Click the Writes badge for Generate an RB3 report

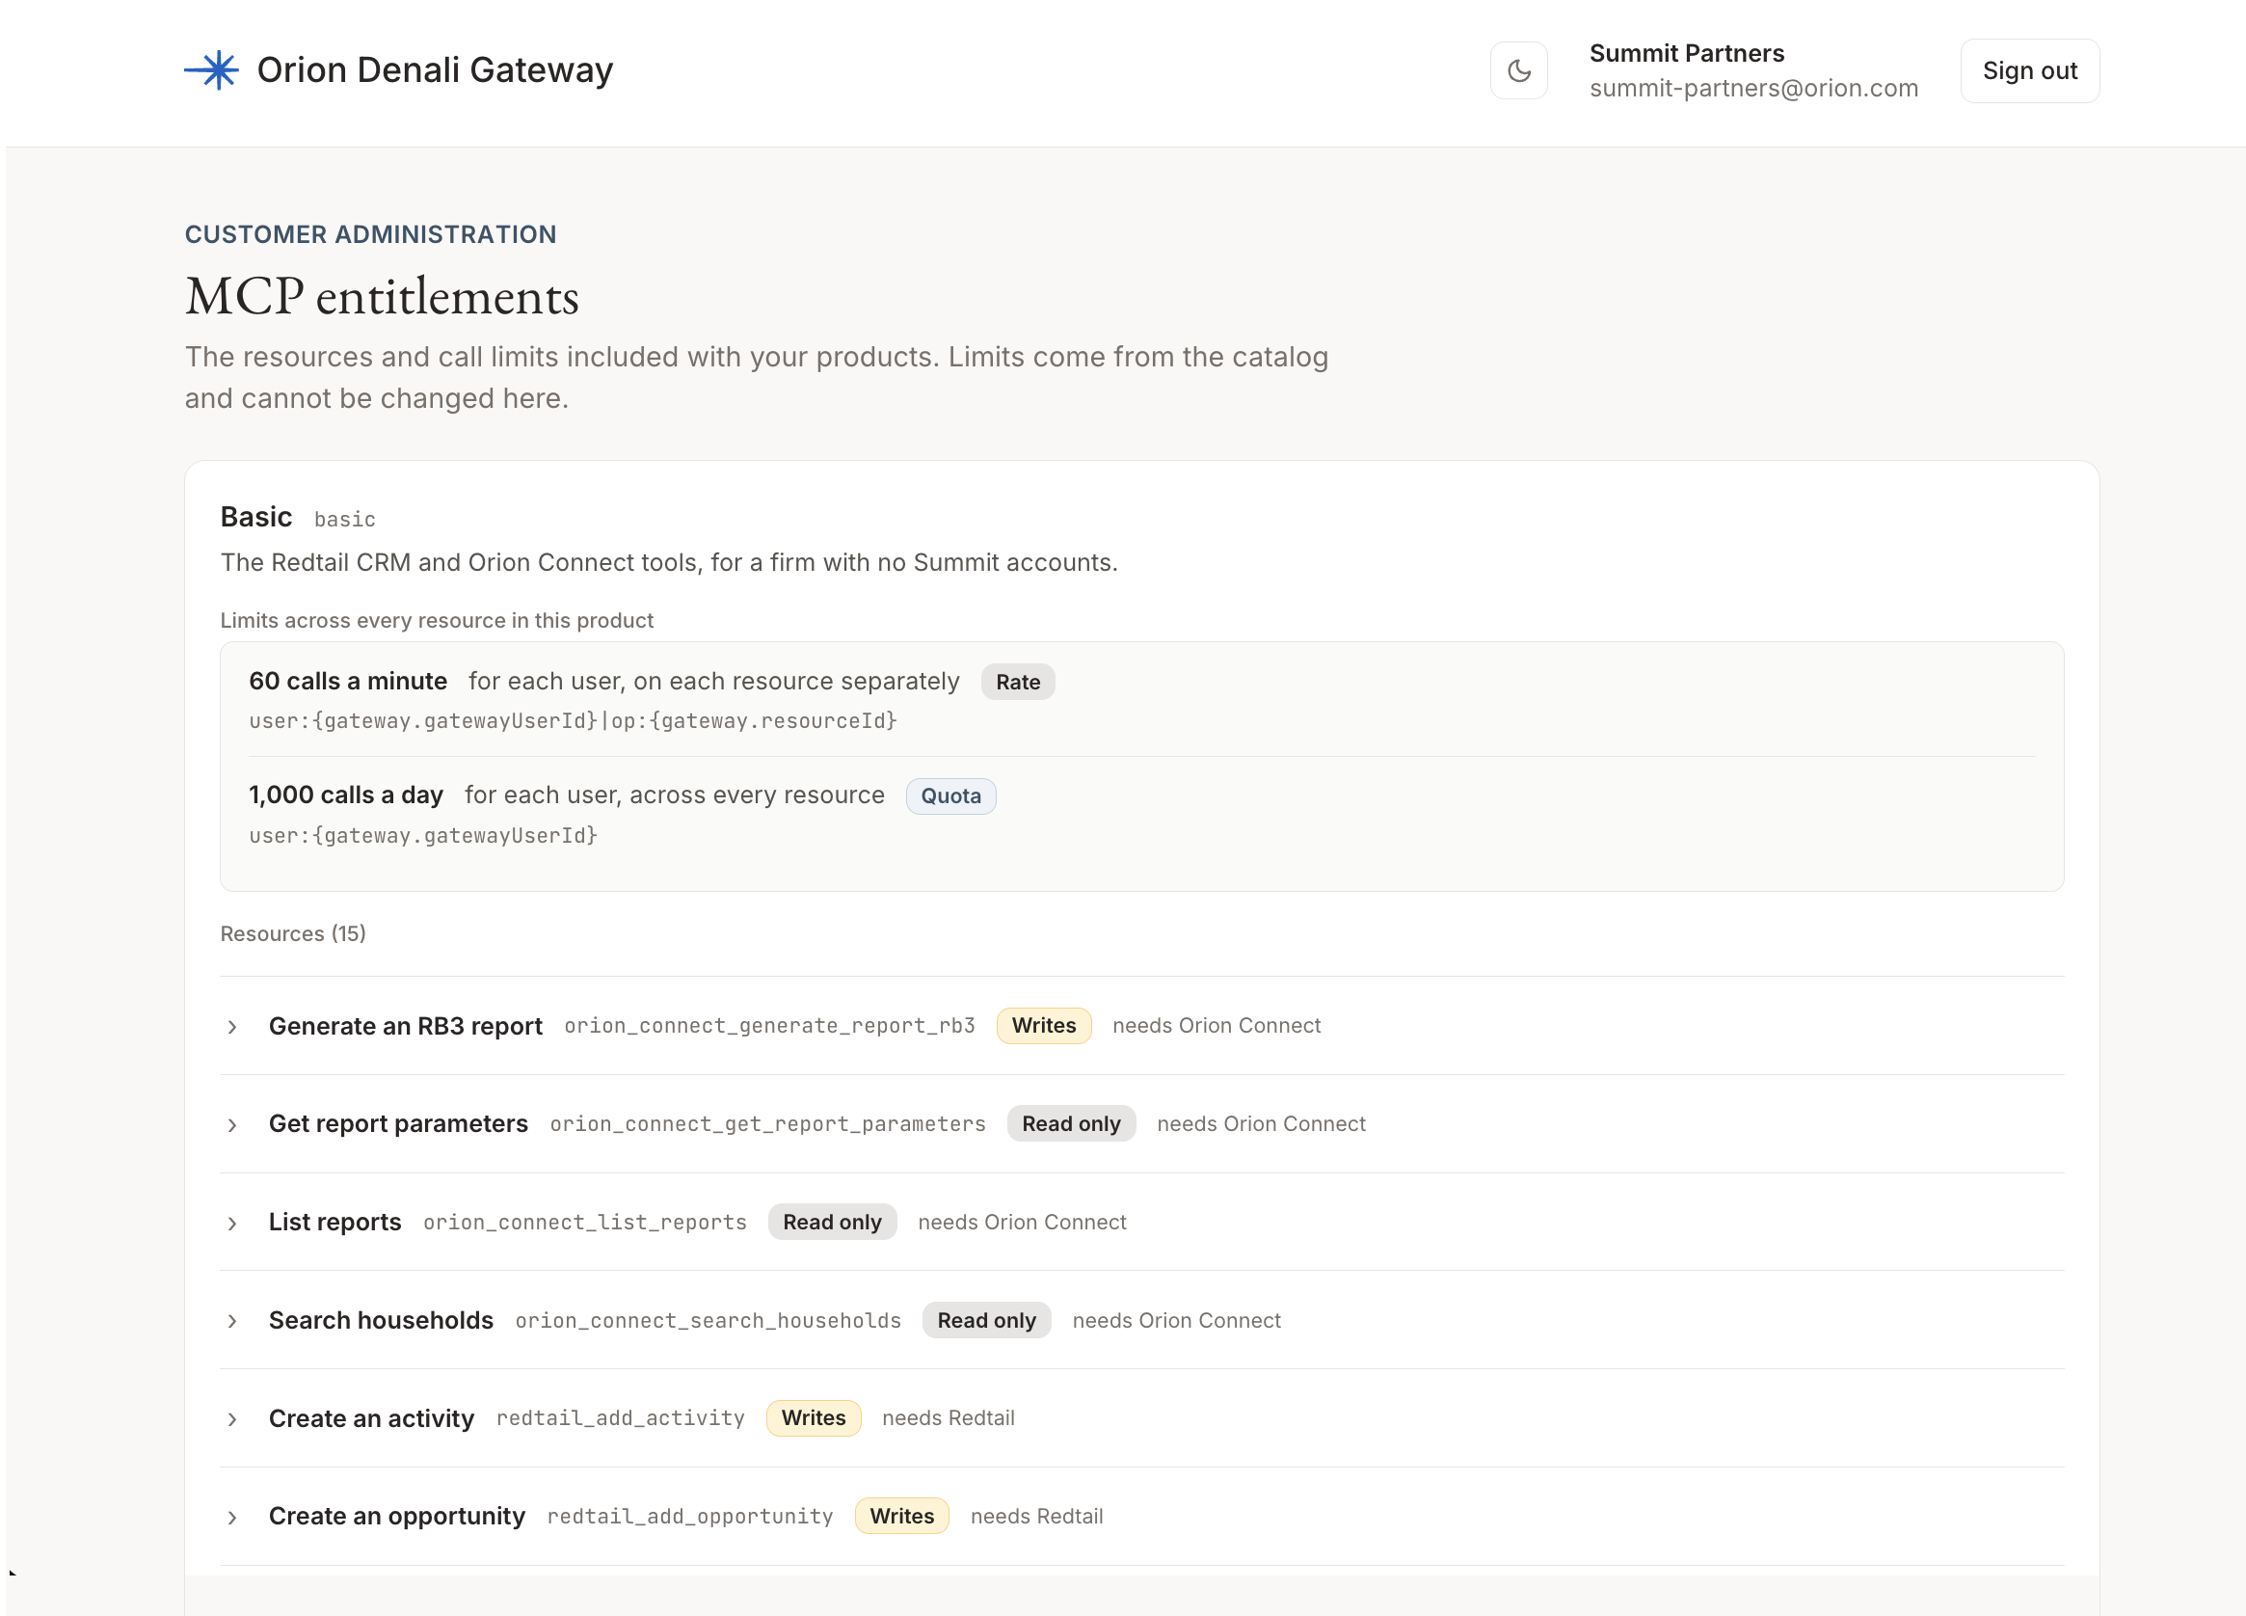(1043, 1026)
